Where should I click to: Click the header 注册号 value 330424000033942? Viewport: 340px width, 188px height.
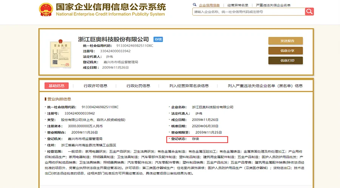tap(115, 51)
